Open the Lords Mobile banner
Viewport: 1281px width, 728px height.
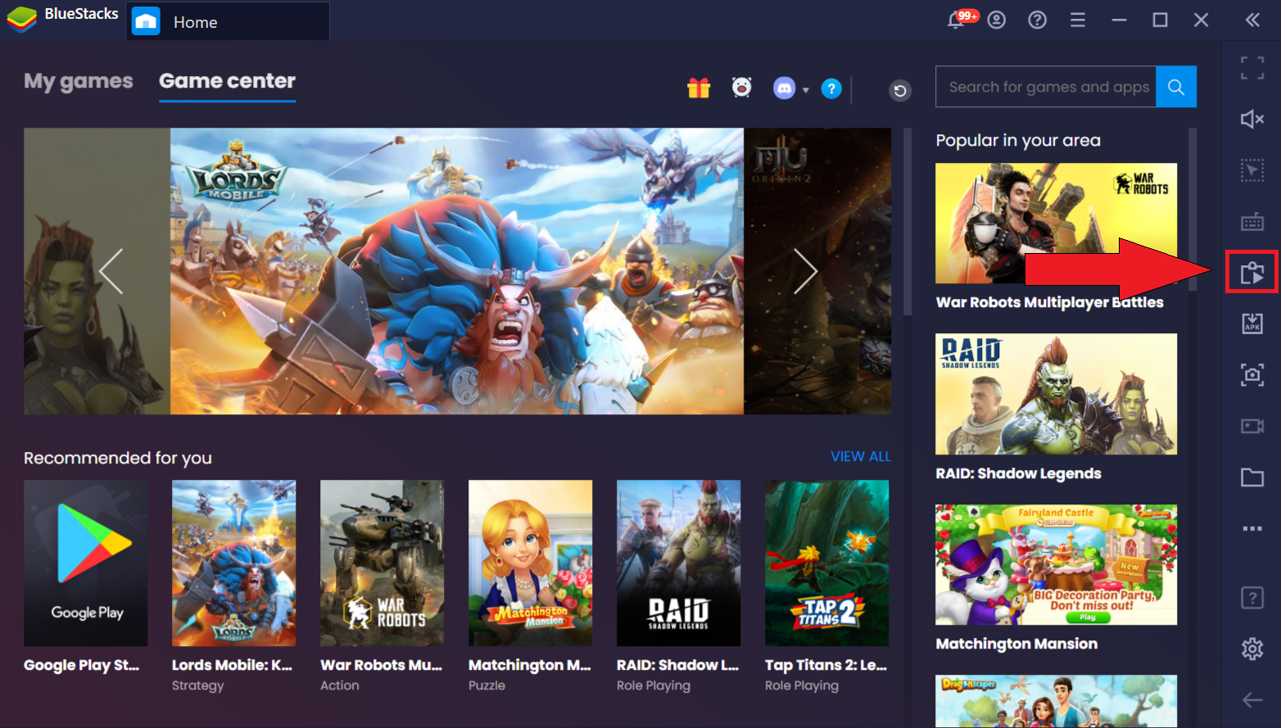457,271
